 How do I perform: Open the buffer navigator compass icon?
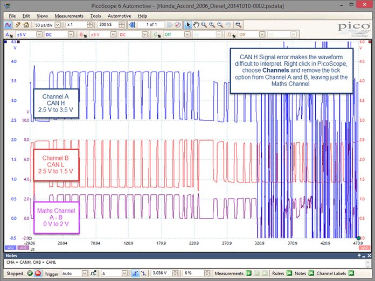tap(178, 25)
